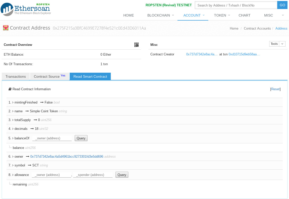Click the '1 txn' transaction count
289x199 pixels.
pyautogui.click(x=104, y=64)
